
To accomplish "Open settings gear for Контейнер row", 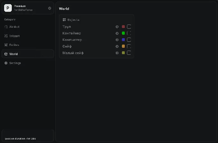I will coord(117,33).
